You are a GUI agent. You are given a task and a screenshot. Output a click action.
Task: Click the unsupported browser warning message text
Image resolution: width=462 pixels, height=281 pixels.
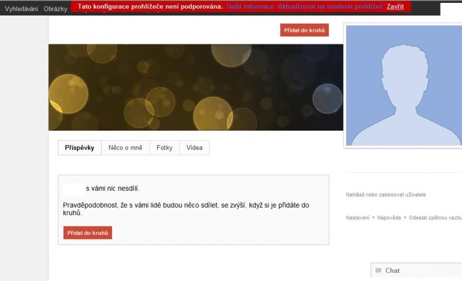click(x=150, y=6)
